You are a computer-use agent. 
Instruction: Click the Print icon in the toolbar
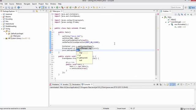(12, 7)
